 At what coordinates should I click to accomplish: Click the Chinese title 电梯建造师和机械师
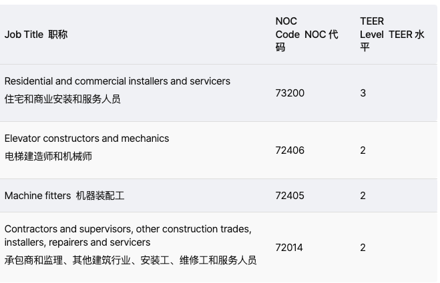48,156
